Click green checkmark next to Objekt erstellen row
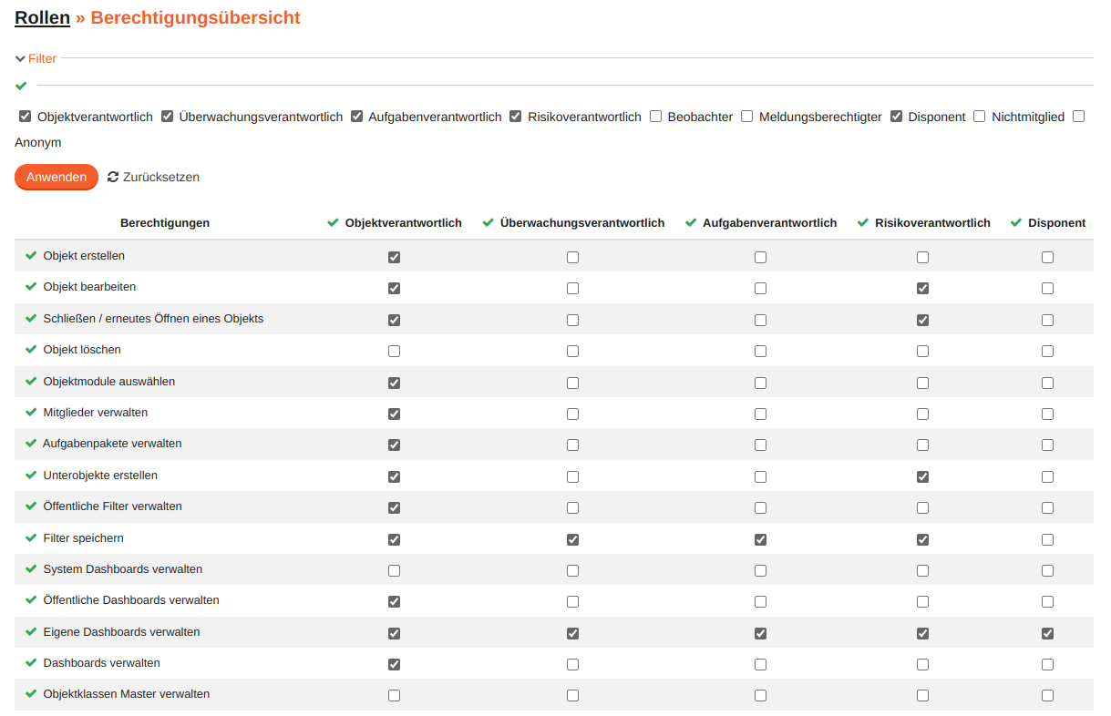Screen dimensions: 1111x716 pos(31,256)
